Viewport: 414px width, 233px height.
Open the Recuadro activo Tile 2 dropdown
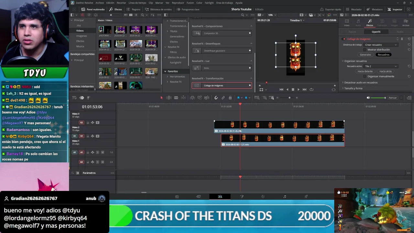click(381, 66)
